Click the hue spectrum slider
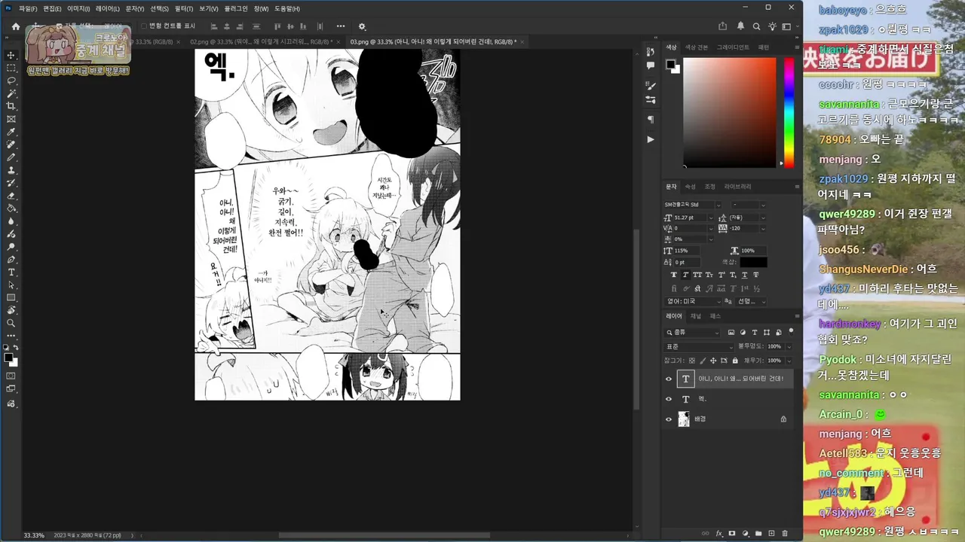The height and width of the screenshot is (542, 965). [789, 112]
